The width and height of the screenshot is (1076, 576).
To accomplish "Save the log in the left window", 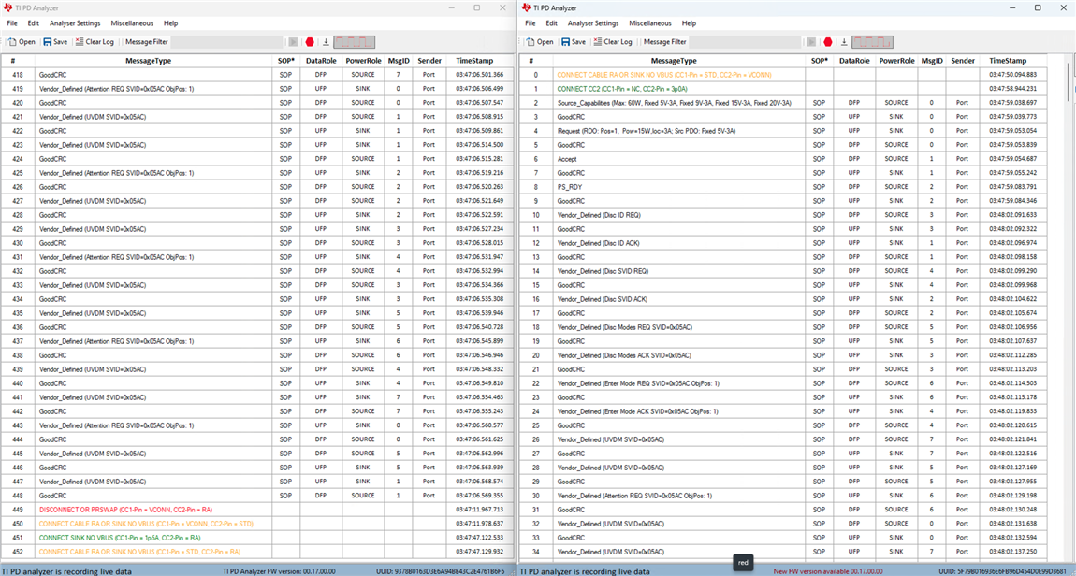I will (x=55, y=42).
